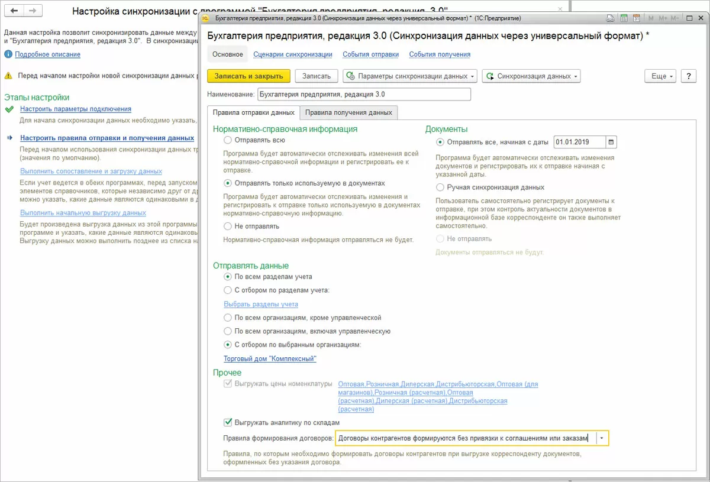Select С отбором по выбранным организациям

tap(228, 345)
